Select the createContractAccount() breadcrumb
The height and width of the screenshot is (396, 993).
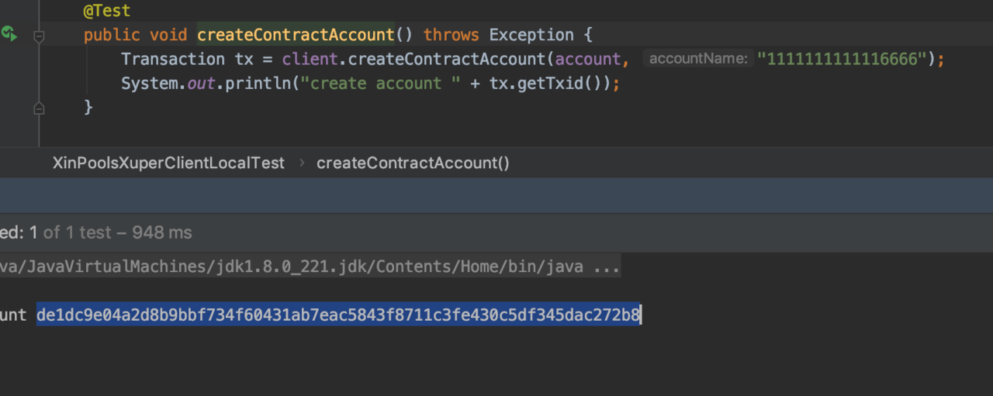[413, 164]
